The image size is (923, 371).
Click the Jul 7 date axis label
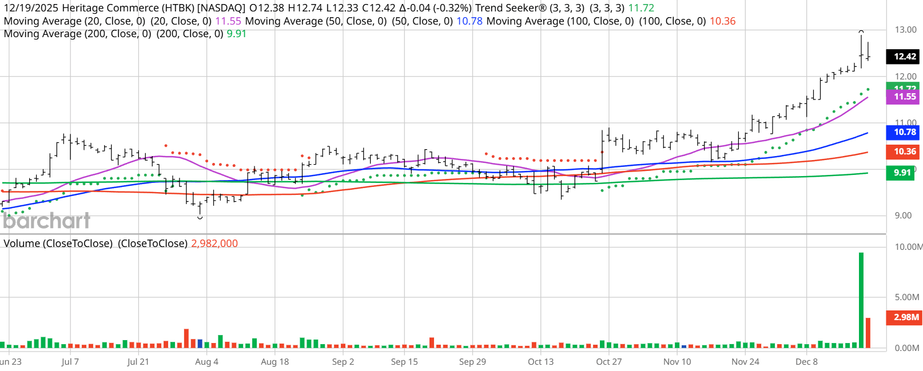[70, 362]
